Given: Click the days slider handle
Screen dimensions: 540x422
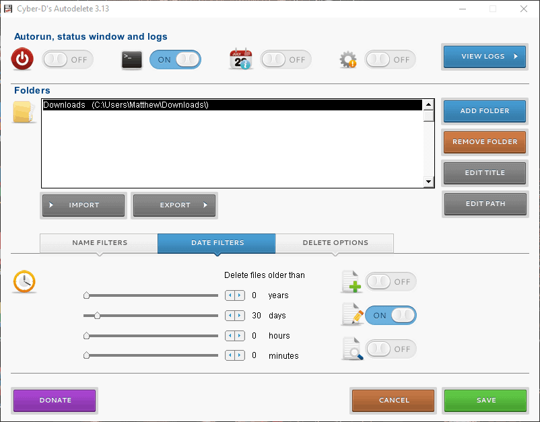Looking at the screenshot, I should coord(98,315).
